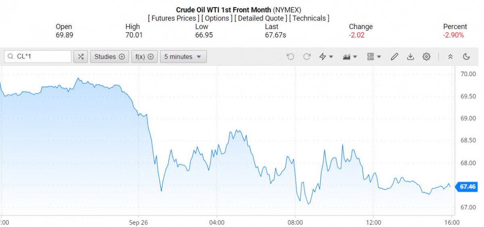The image size is (484, 227).
Task: Expand the 5 minutes interval dropdown
Action: pyautogui.click(x=183, y=57)
